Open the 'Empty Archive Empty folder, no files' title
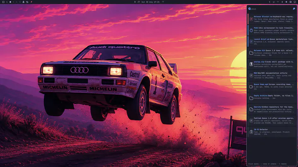Screen dimensions: 298x167 [x=274, y=96]
